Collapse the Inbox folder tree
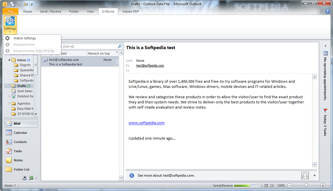Image resolution: width=333 pixels, height=191 pixels. coord(9,60)
